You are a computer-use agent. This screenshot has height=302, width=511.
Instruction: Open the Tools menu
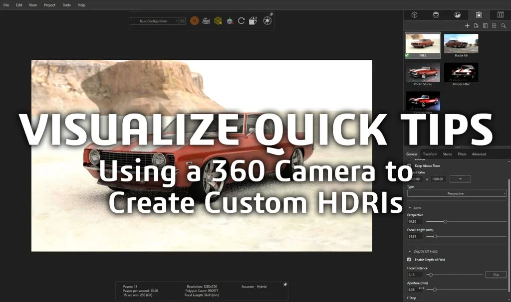coord(66,5)
